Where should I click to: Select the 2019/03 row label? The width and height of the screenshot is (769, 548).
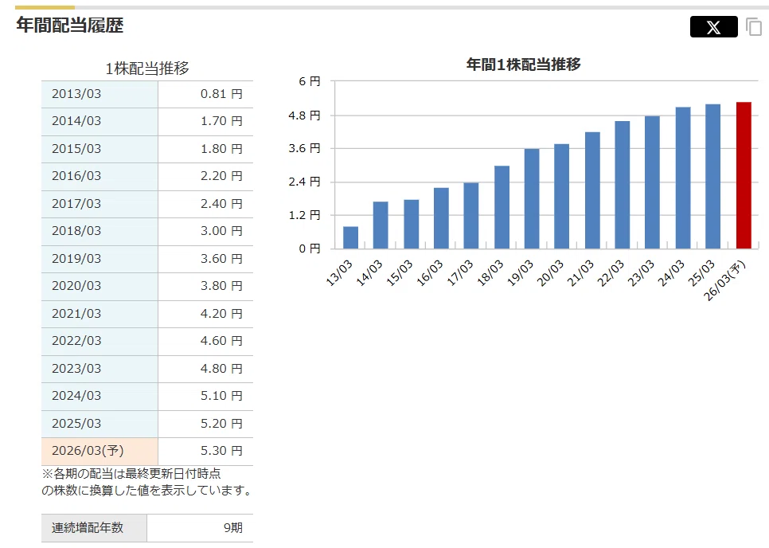pos(76,259)
